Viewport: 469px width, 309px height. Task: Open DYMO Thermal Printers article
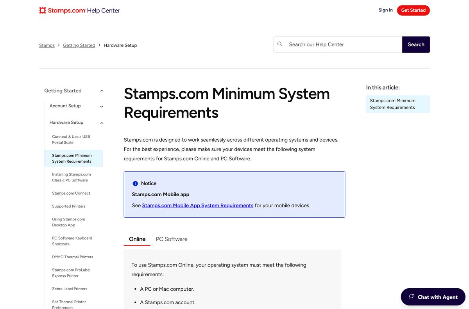coord(73,257)
